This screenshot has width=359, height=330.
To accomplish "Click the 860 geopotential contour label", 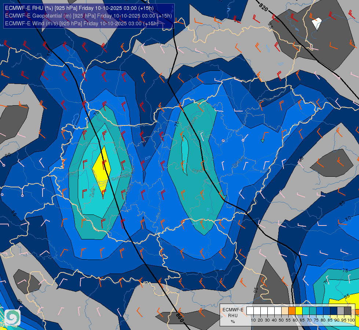I will coord(180,318).
